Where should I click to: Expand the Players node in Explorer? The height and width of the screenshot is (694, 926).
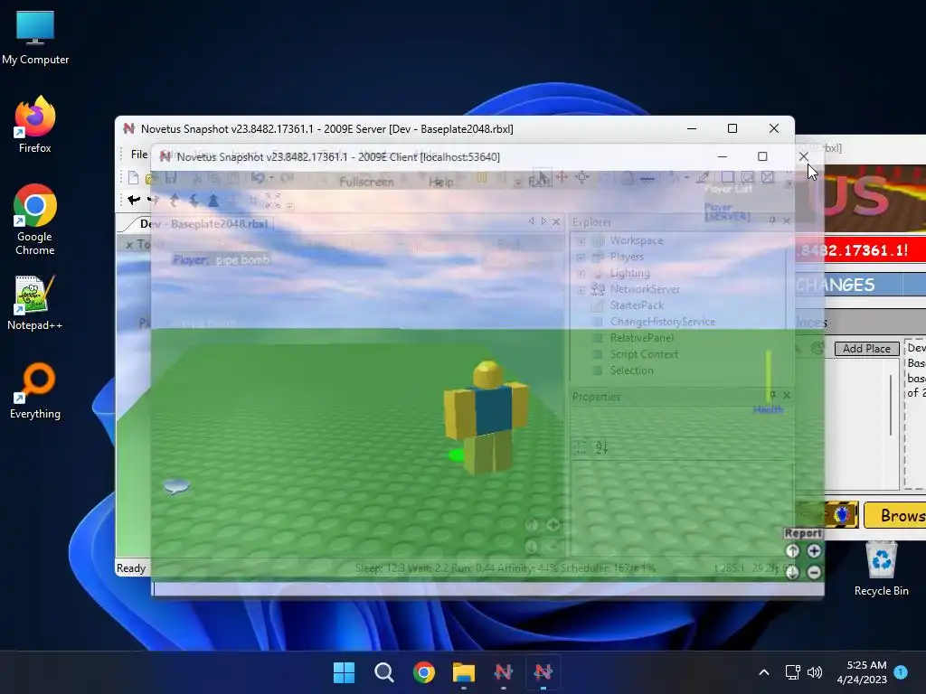(x=581, y=258)
